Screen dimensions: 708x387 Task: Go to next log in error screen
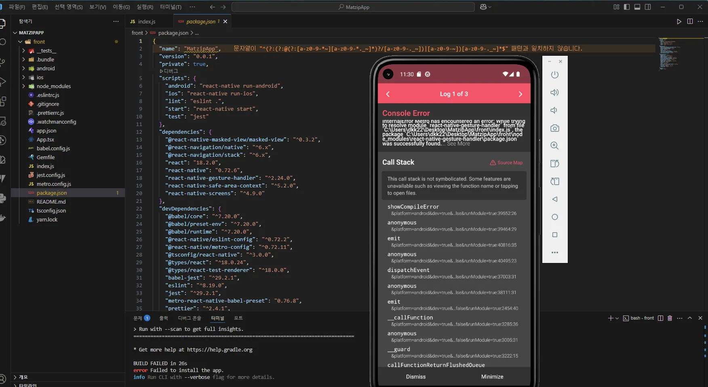tap(520, 94)
